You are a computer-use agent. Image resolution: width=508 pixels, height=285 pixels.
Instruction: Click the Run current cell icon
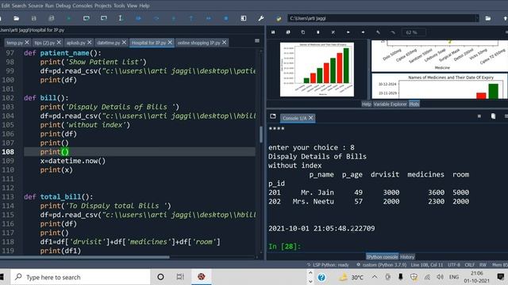pyautogui.click(x=87, y=18)
